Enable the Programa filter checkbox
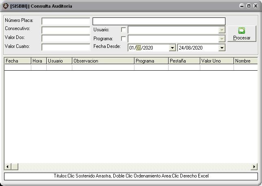Viewport: 262px width, 186px height. tap(123, 39)
